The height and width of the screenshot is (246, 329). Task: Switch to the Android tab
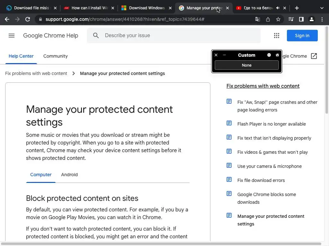(x=69, y=175)
